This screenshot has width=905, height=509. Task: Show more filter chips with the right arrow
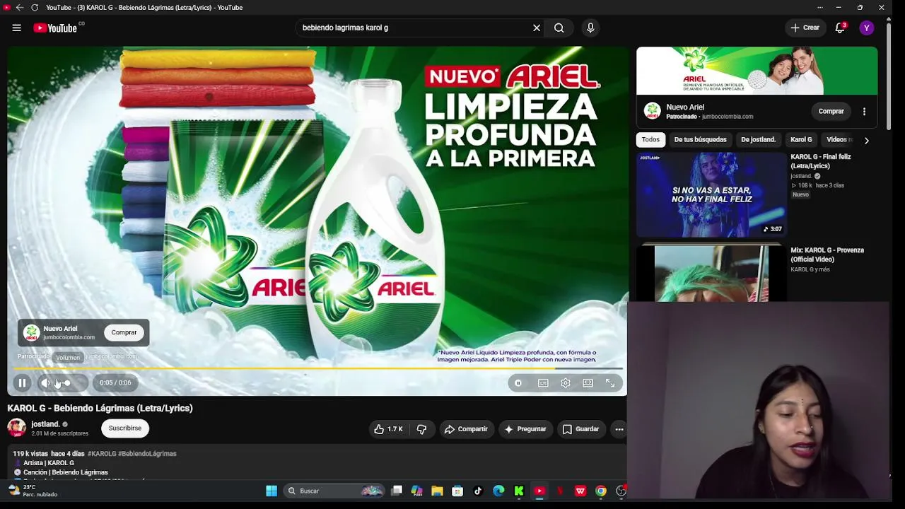coord(867,140)
